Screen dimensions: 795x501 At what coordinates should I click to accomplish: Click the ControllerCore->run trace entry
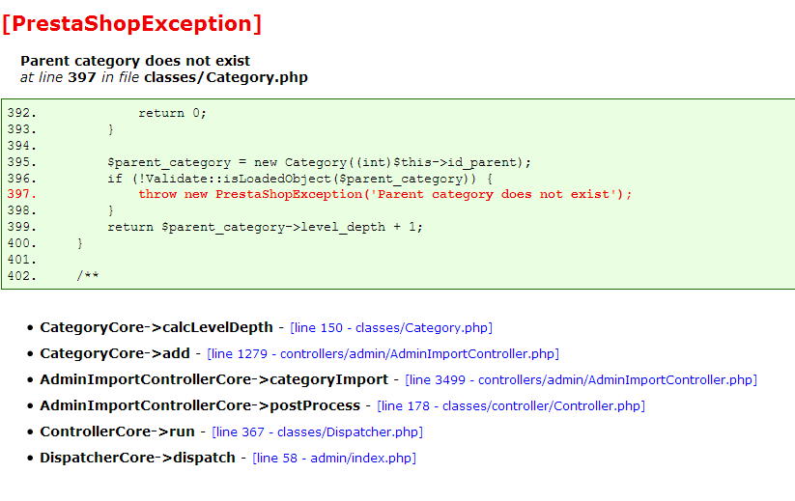[x=118, y=431]
